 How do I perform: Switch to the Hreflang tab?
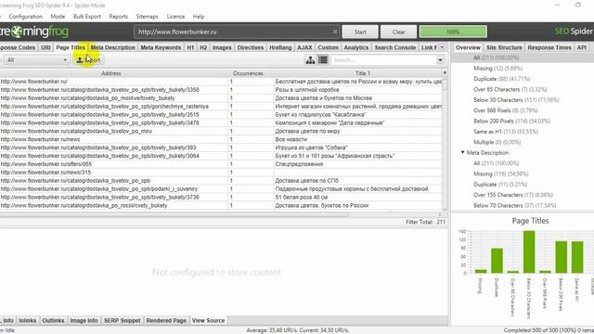click(280, 47)
